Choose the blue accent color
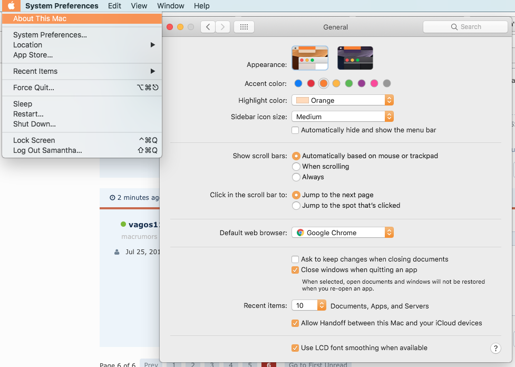 pyautogui.click(x=298, y=83)
